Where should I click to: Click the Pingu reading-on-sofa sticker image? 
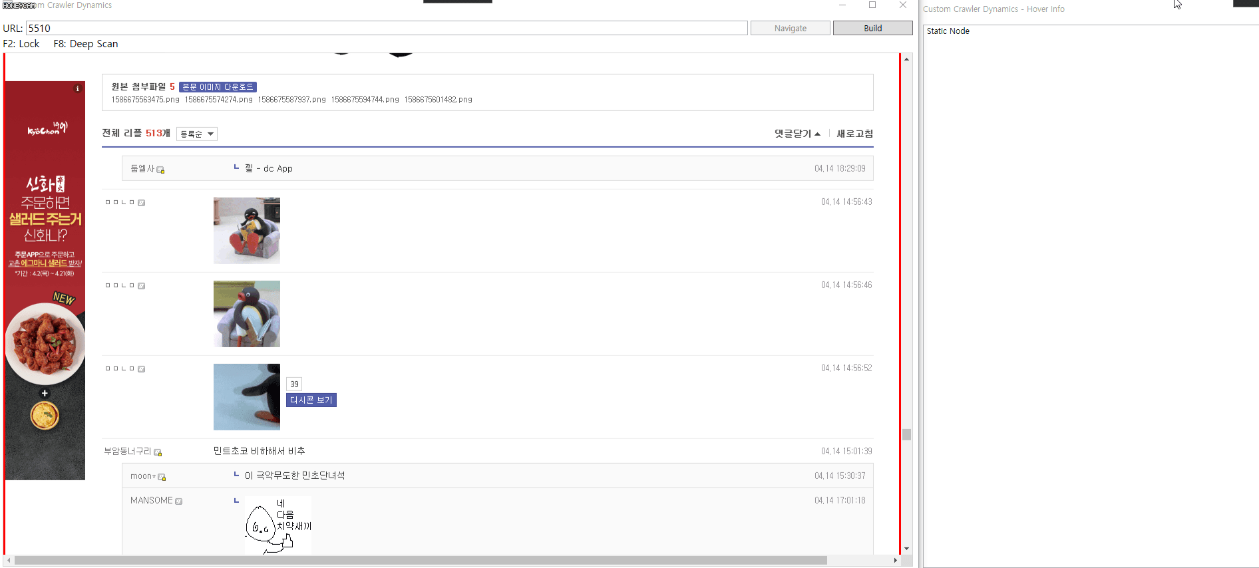tap(247, 231)
